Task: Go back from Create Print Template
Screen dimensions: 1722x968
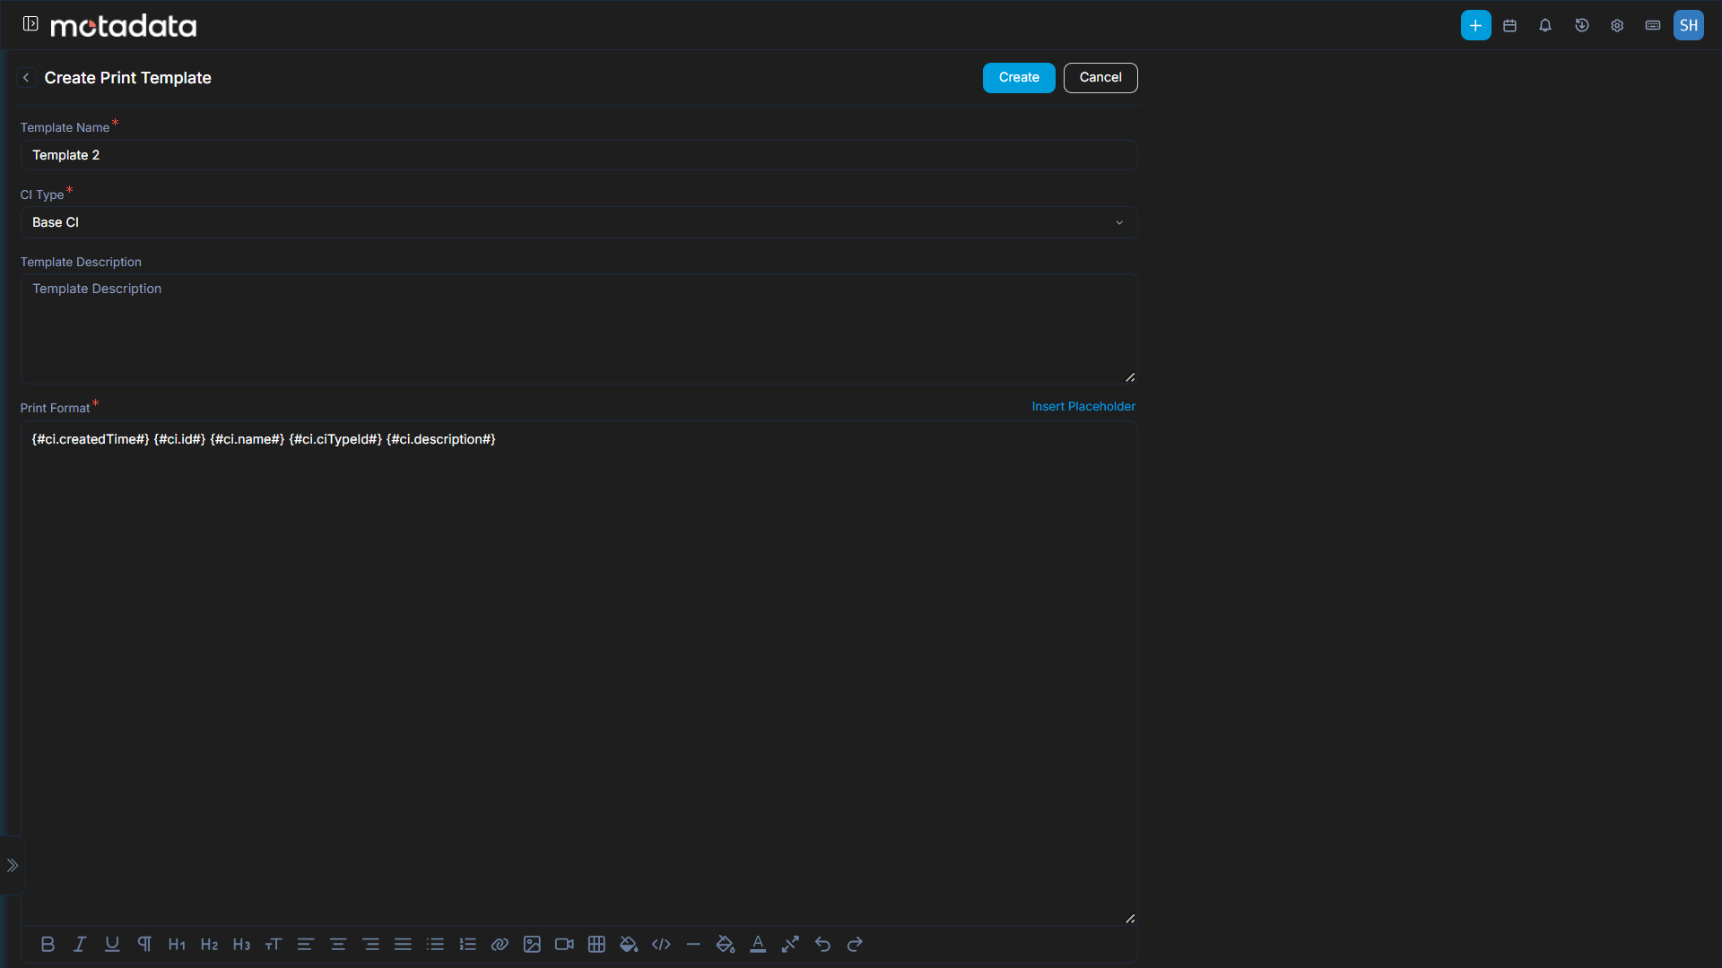Action: click(26, 78)
